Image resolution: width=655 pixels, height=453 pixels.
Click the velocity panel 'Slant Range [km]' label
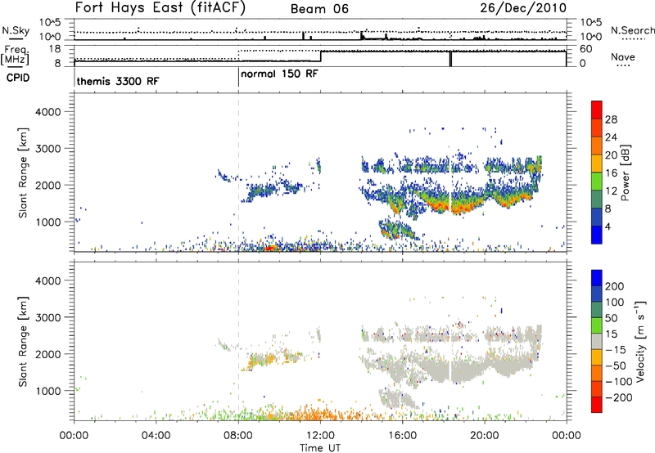coord(23,342)
